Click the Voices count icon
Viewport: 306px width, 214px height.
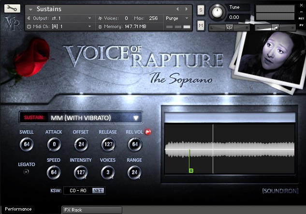click(100, 18)
